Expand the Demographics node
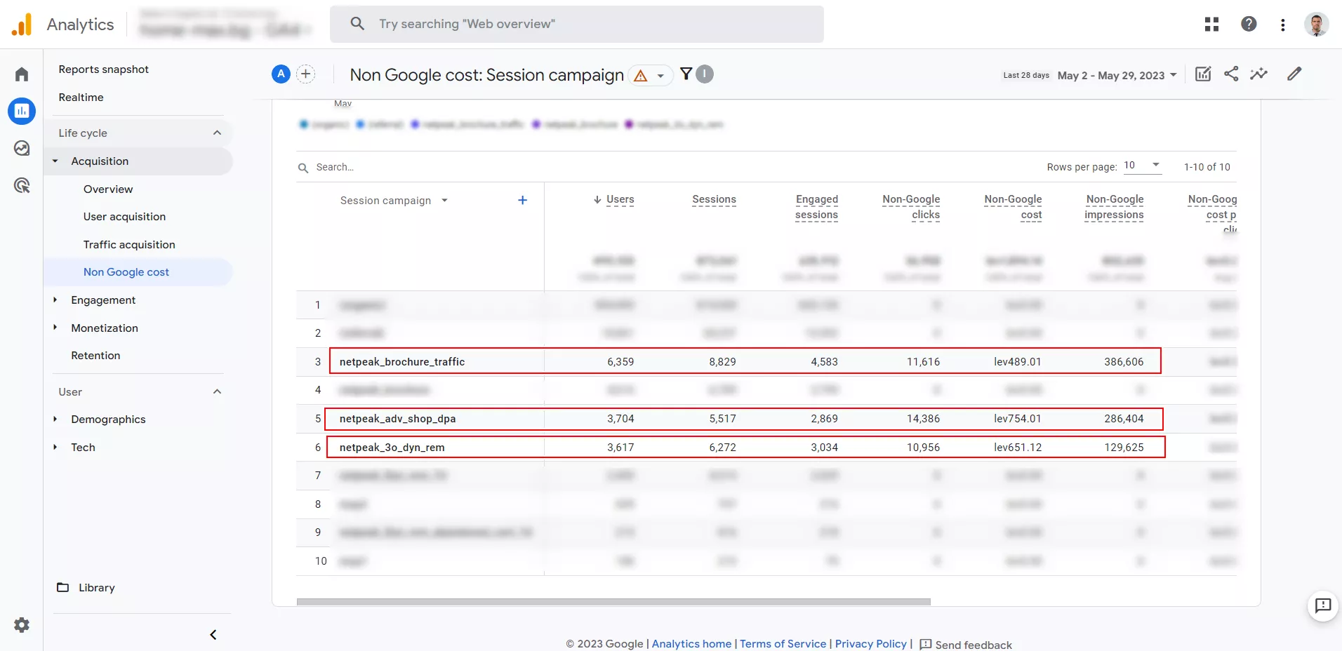This screenshot has height=651, width=1342. click(55, 419)
